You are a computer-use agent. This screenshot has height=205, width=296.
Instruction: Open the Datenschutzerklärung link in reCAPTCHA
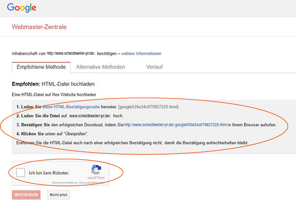(x=65, y=182)
